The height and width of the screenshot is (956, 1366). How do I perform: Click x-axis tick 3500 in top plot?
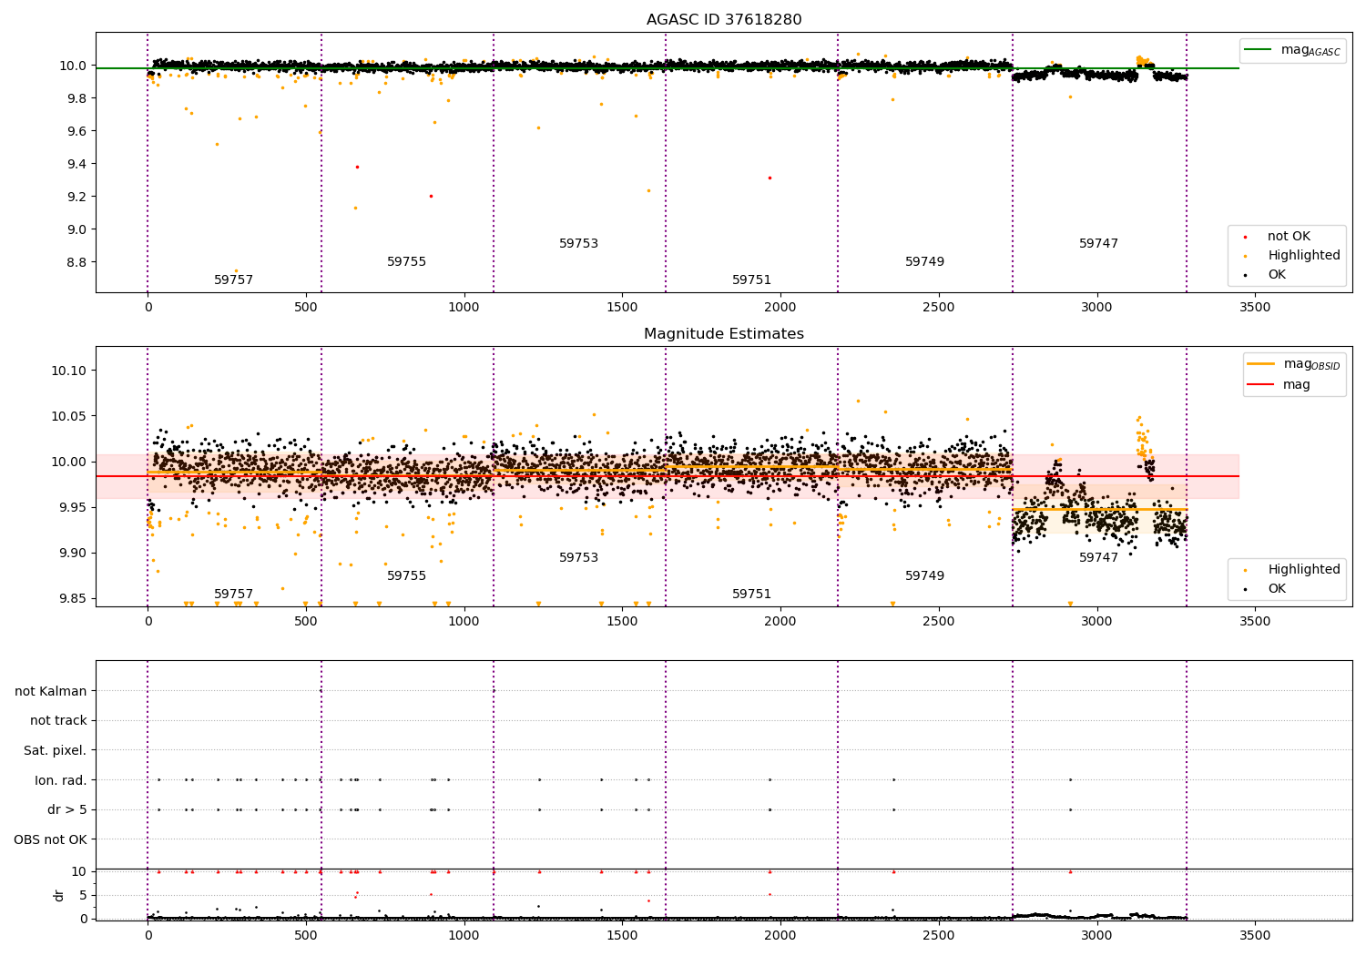1255,308
